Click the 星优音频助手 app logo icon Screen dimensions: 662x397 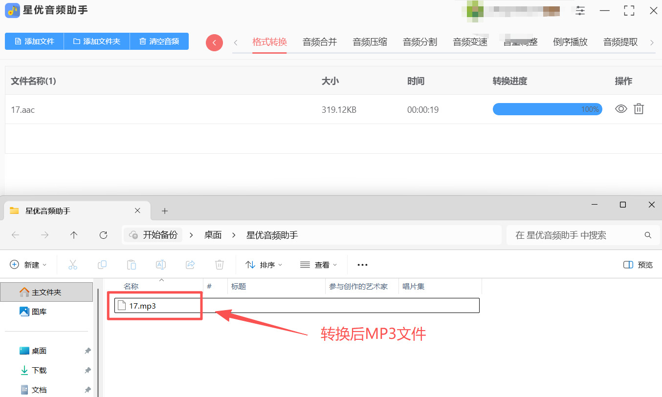pos(12,10)
